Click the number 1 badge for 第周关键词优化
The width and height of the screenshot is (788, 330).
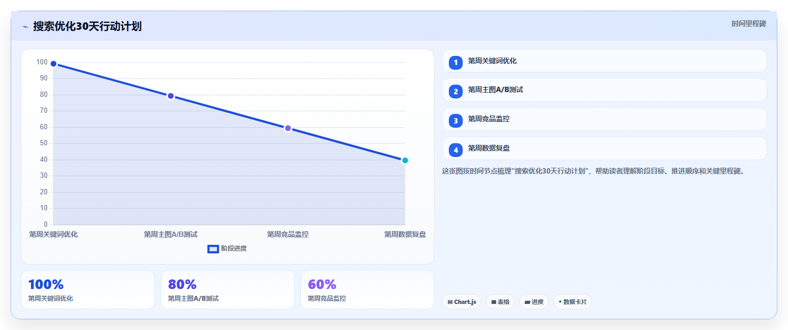pyautogui.click(x=456, y=62)
